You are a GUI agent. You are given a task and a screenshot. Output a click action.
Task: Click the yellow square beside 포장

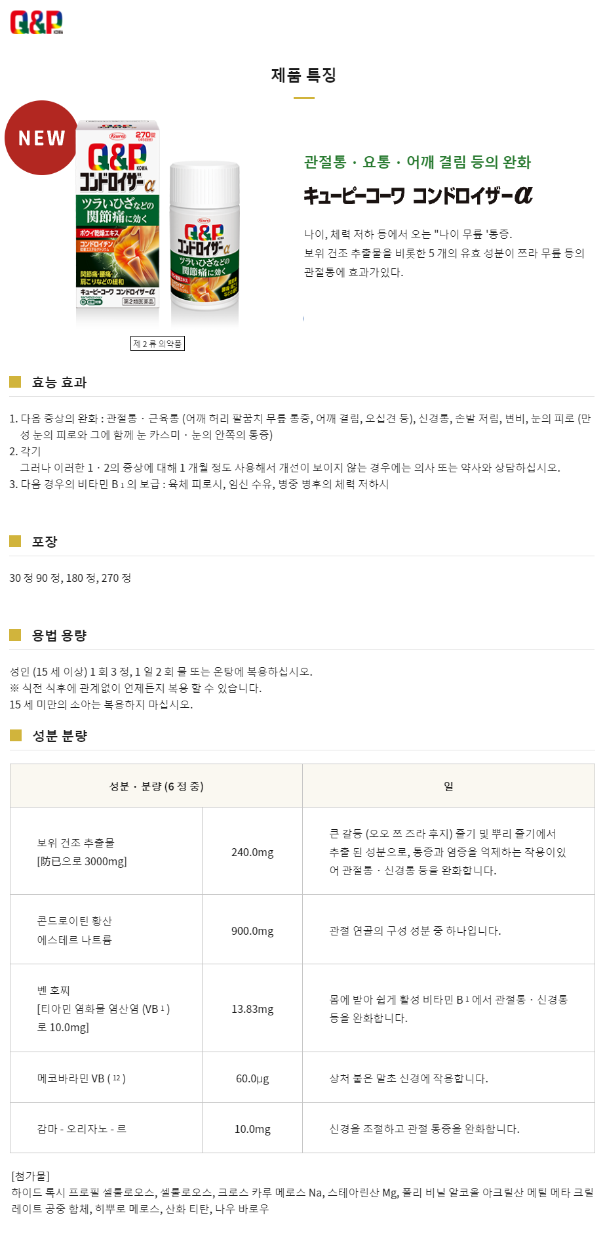coord(15,541)
